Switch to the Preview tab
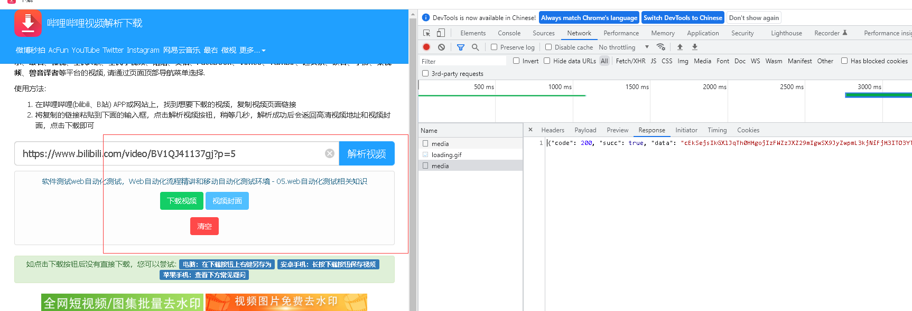The height and width of the screenshot is (311, 912). tap(618, 130)
